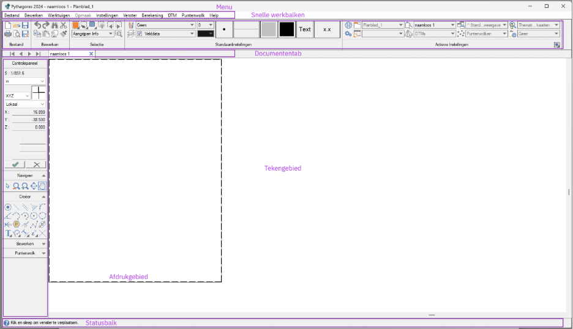
Task: Click the scissors Cut icon
Action: tap(63, 25)
